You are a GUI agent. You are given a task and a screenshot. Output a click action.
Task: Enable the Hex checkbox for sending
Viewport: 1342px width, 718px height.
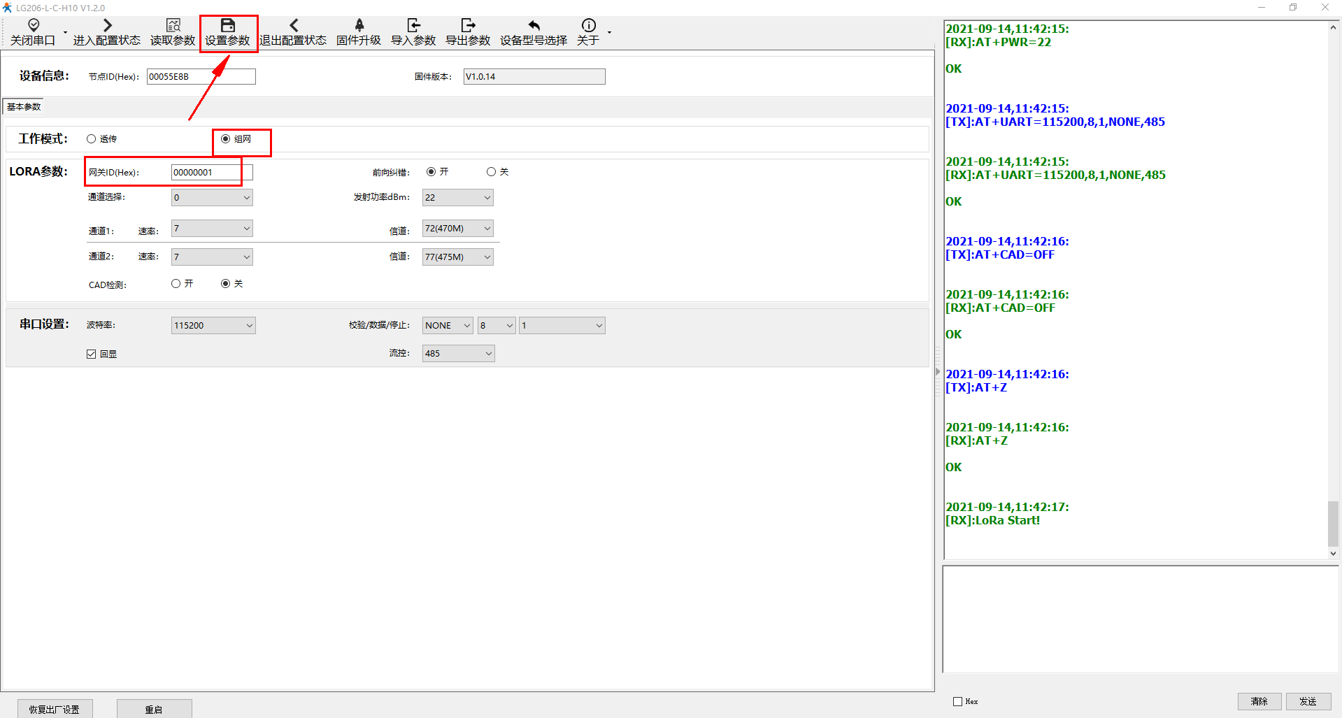click(957, 701)
